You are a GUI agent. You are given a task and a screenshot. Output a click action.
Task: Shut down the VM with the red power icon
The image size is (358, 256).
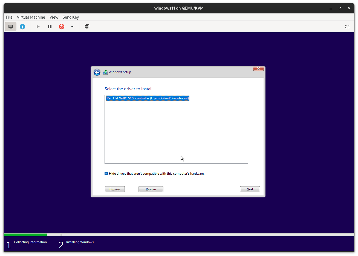click(62, 27)
